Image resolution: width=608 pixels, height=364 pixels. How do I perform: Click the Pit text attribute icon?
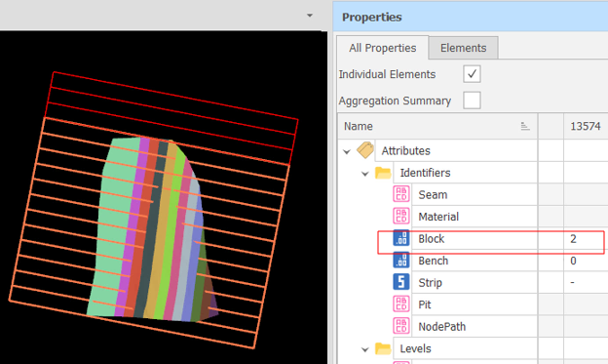[x=401, y=304]
